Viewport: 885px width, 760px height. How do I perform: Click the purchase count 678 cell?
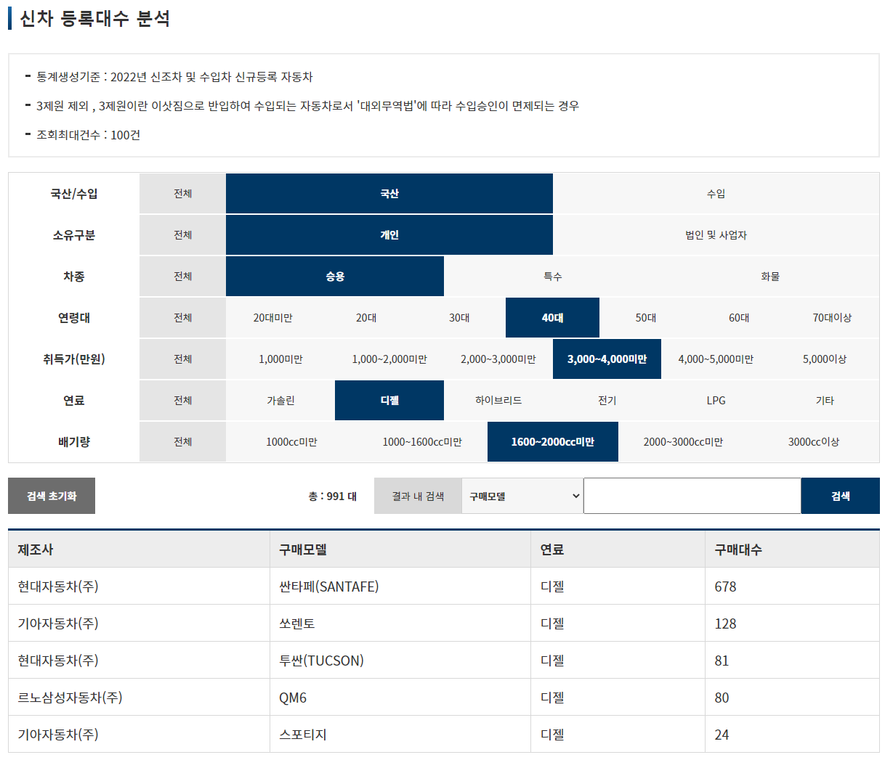click(792, 587)
